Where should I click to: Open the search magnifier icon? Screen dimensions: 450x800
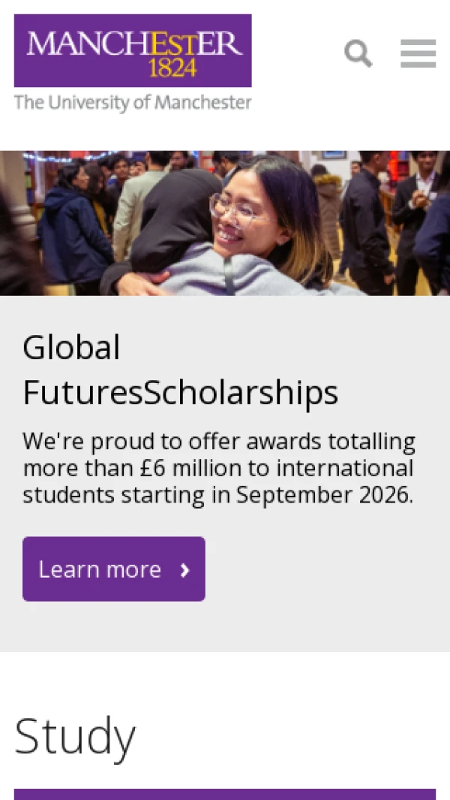358,53
